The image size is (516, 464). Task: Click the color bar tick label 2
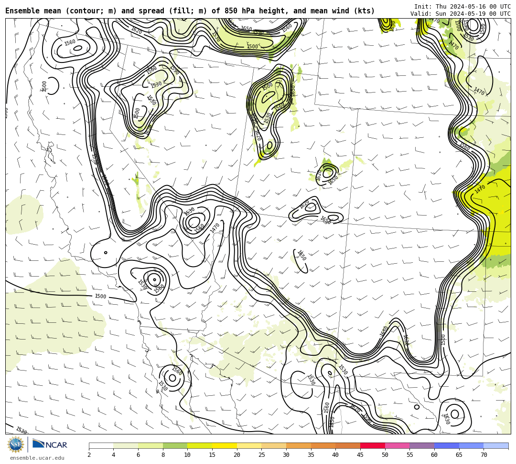tap(89, 455)
